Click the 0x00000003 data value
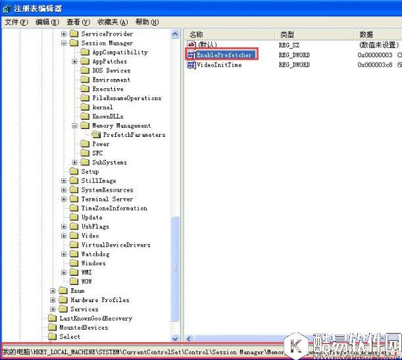 [375, 55]
